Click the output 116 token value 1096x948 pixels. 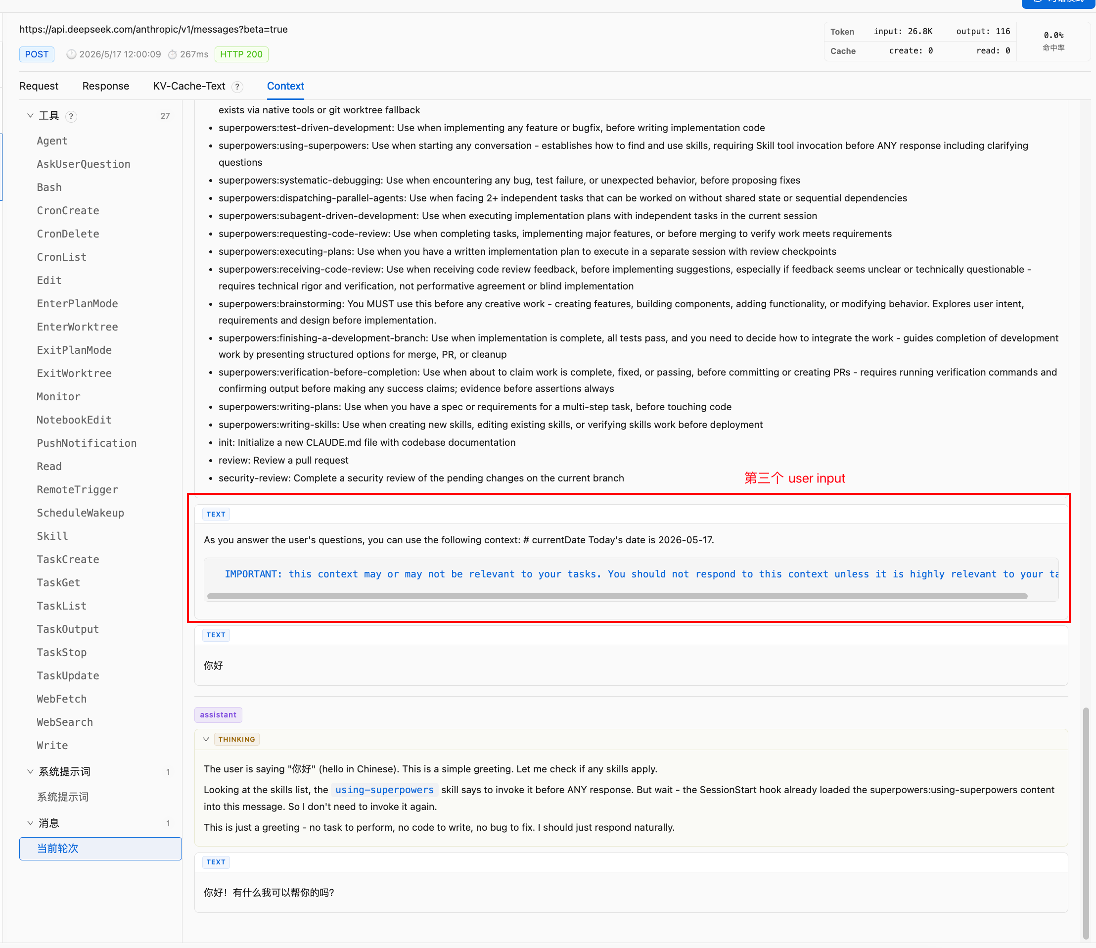983,32
